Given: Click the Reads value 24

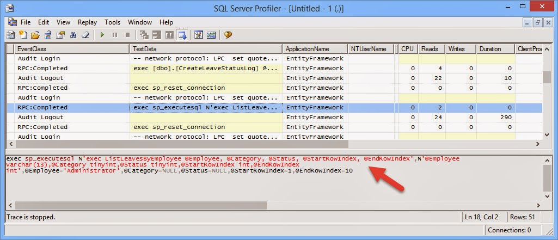Looking at the screenshot, I should [x=438, y=118].
